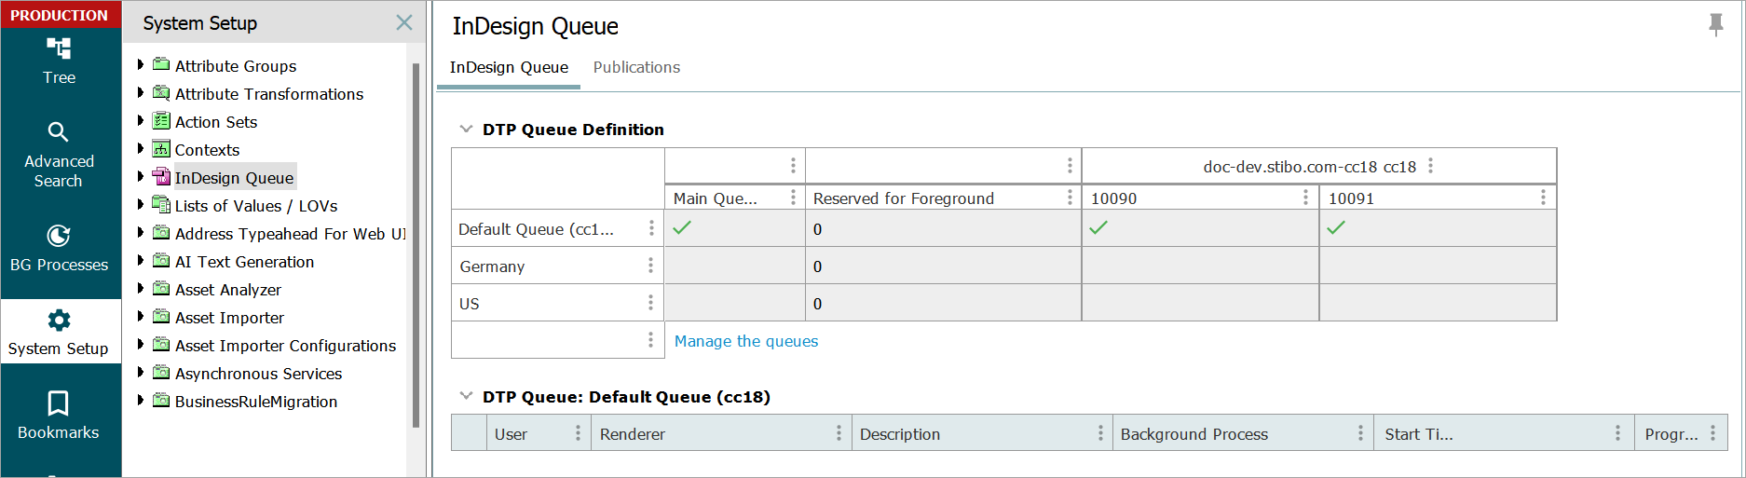Select the InDesign Queue tab

[509, 67]
